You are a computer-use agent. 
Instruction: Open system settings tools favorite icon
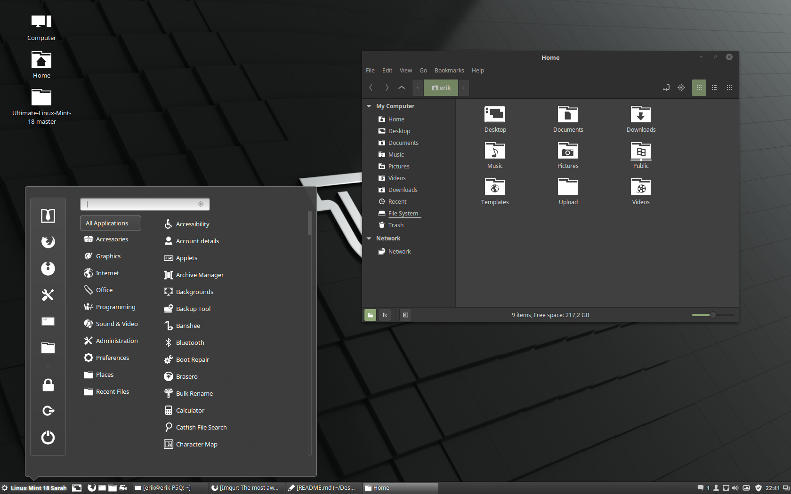point(48,295)
